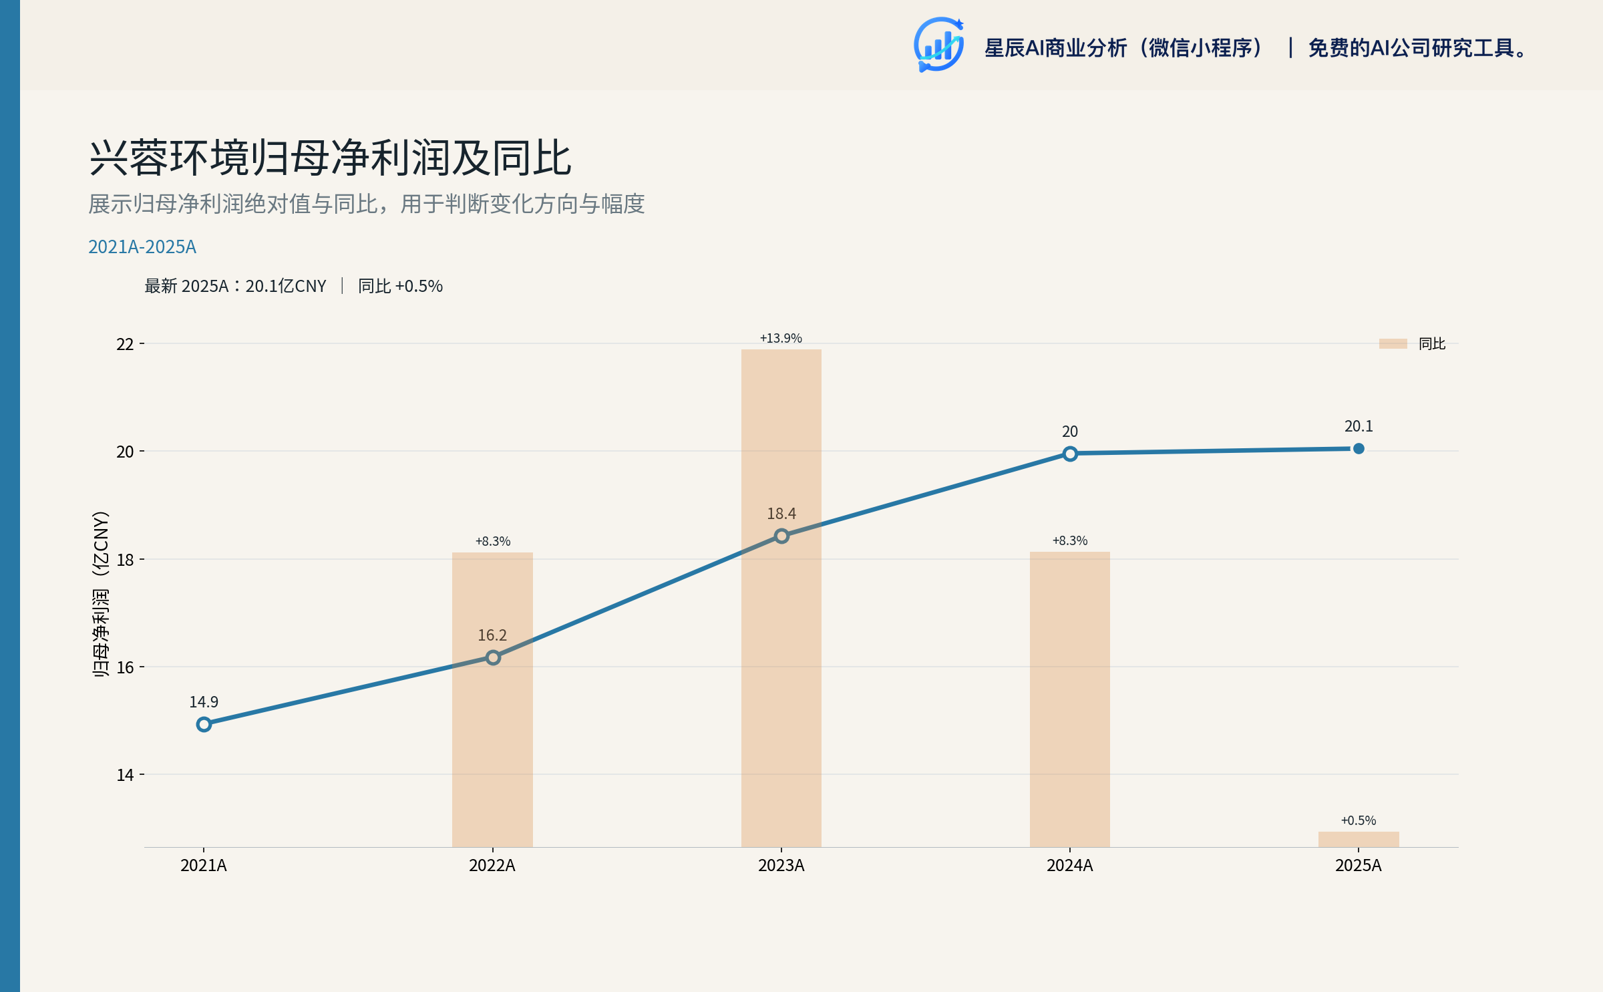Click the 2024A 同比 bar
This screenshot has height=992, width=1603.
1070,699
